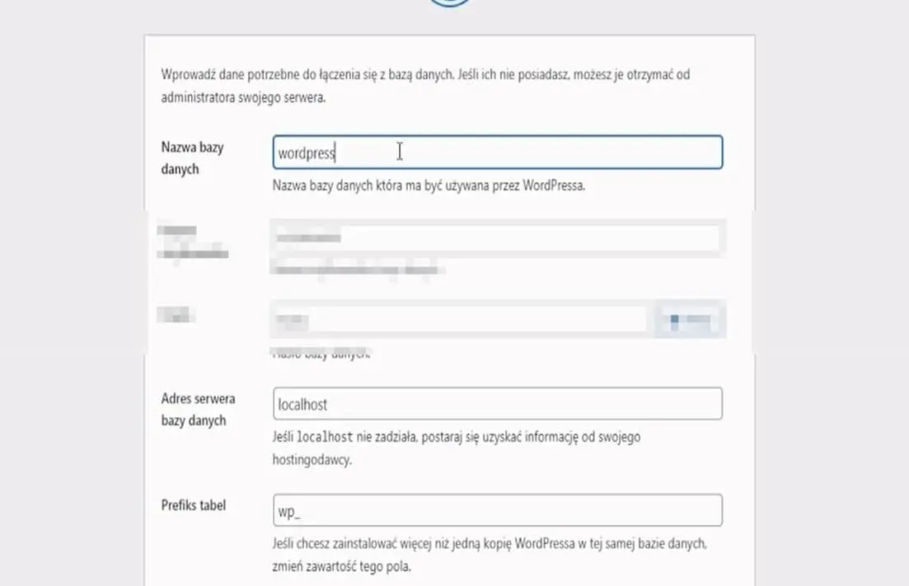Click the blurred show/hide password button
The height and width of the screenshot is (586, 909).
click(x=690, y=321)
